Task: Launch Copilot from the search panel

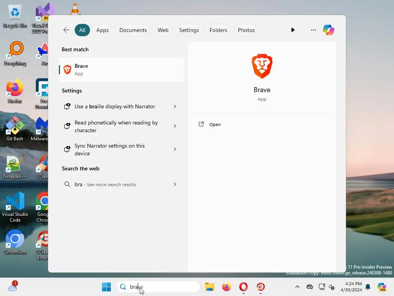Action: click(x=329, y=30)
